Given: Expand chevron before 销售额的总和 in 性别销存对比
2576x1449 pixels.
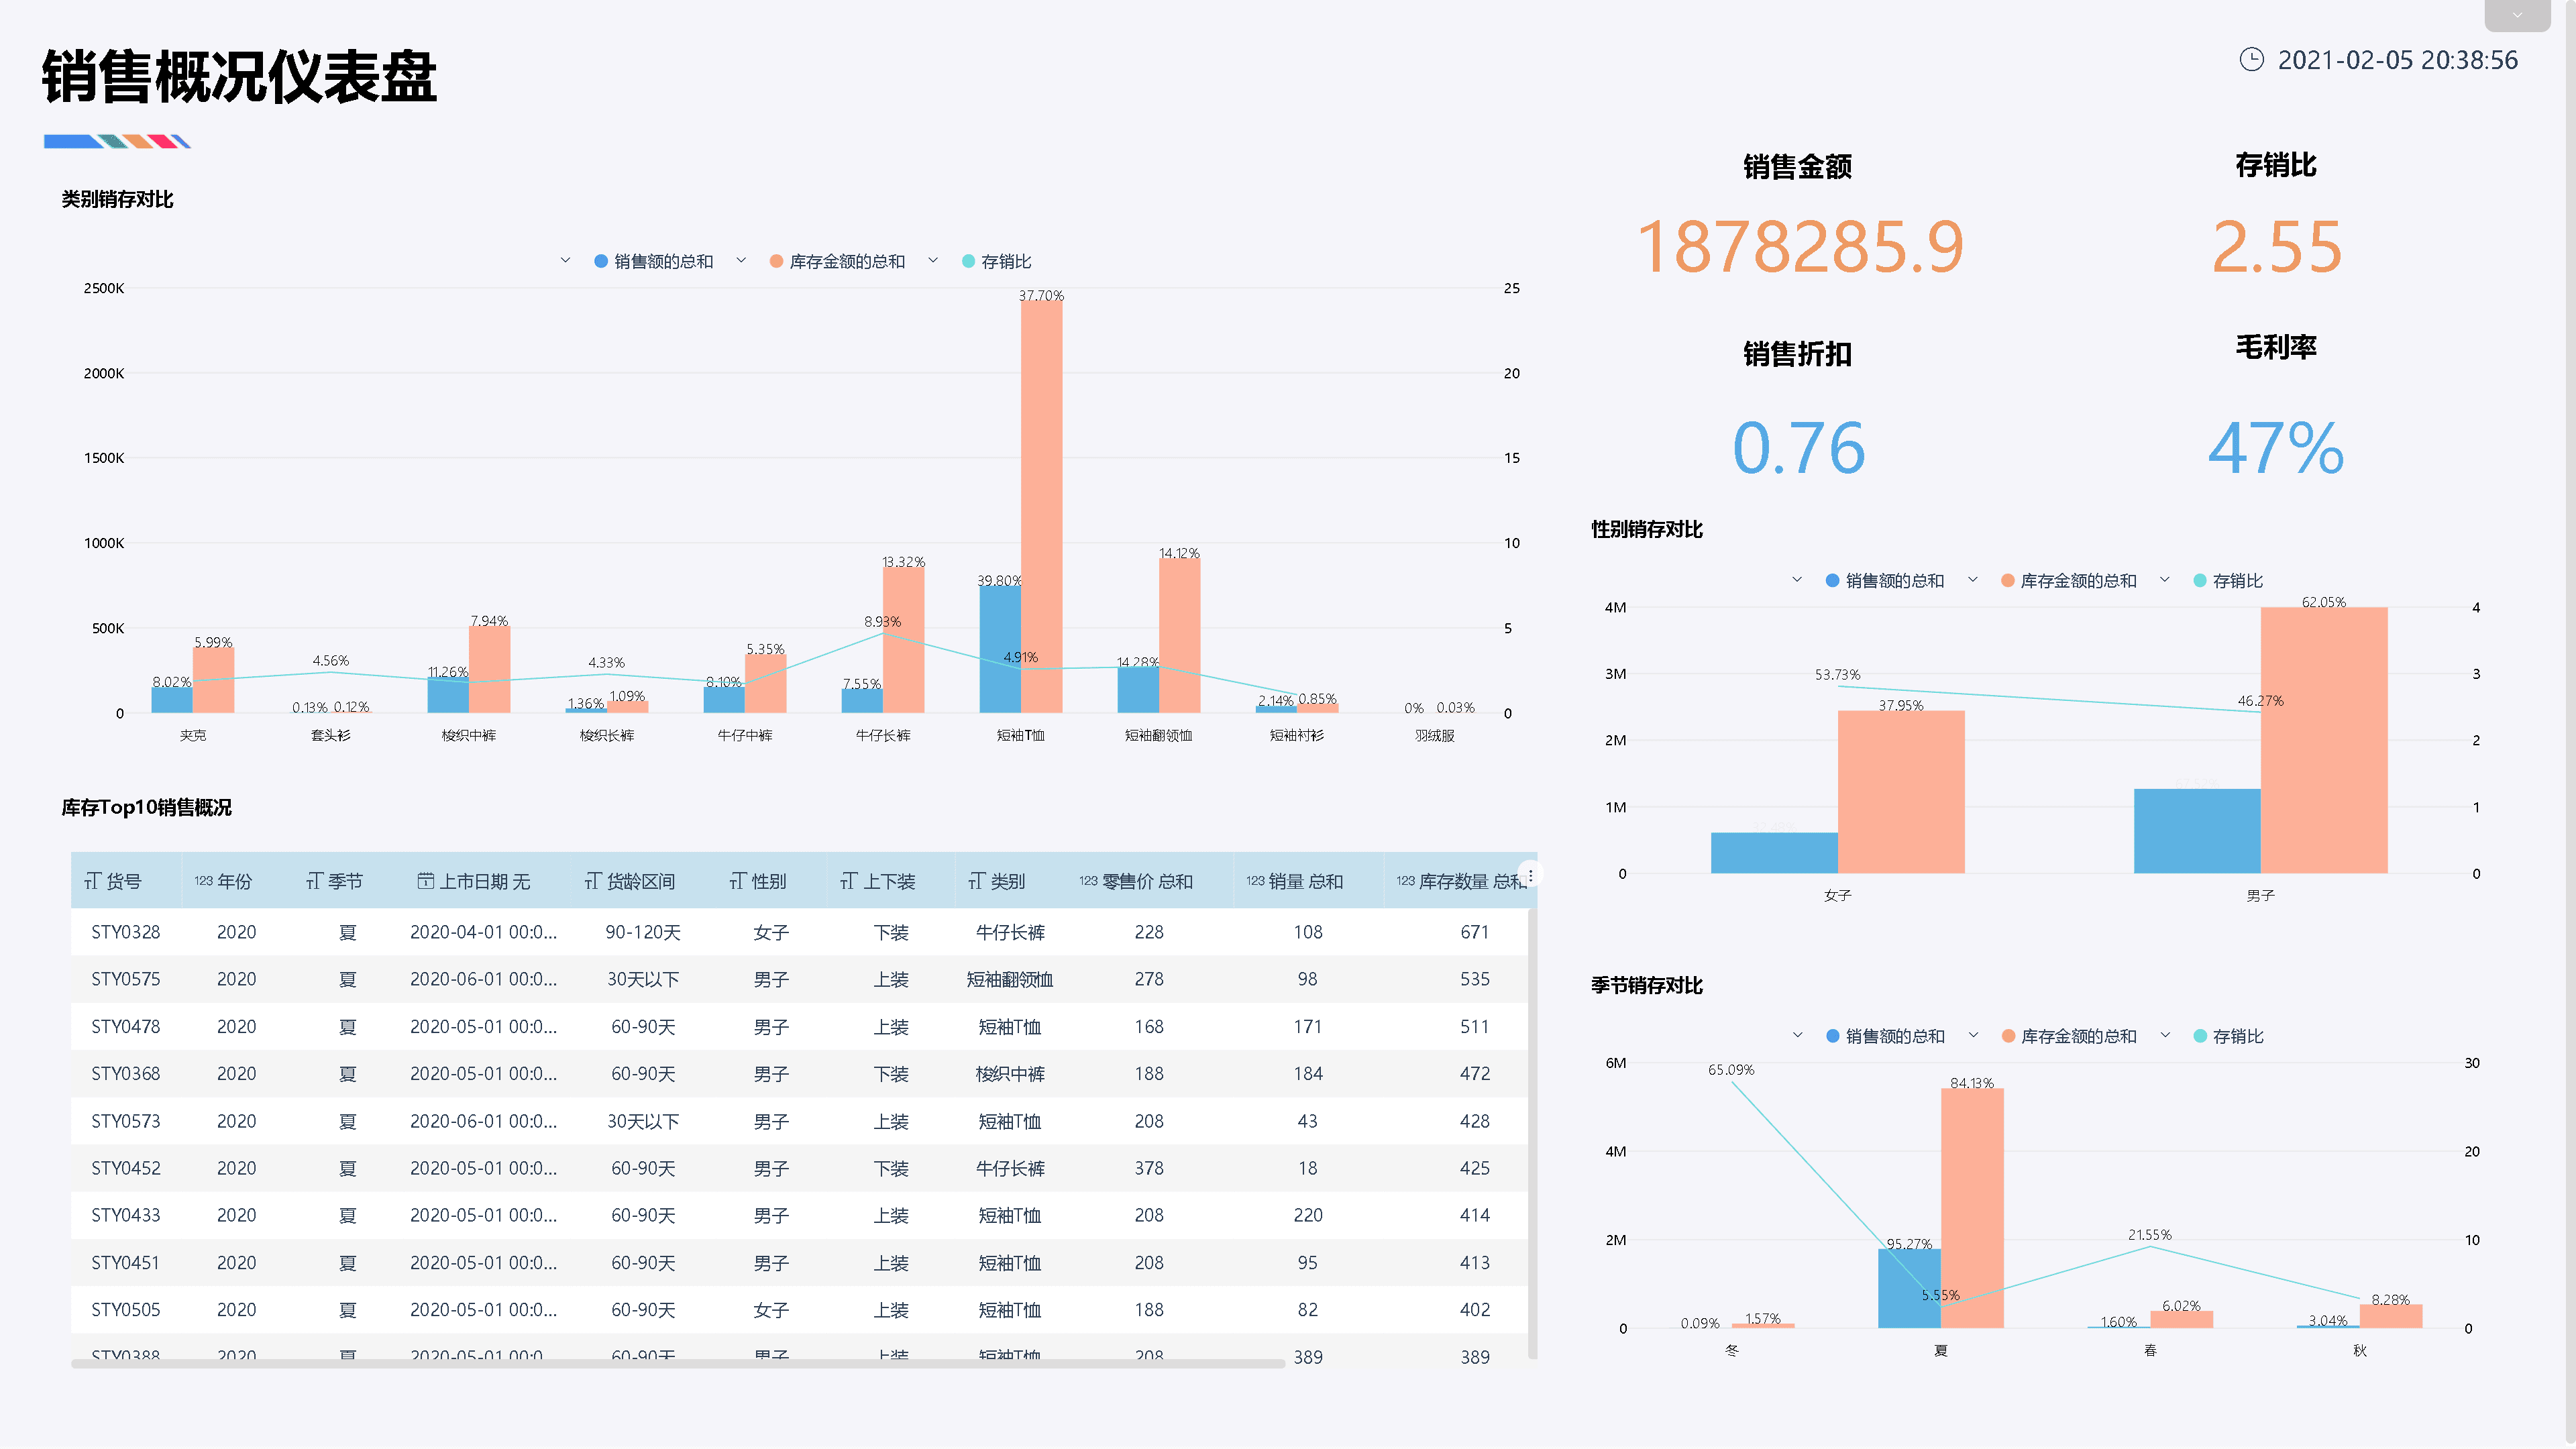Looking at the screenshot, I should click(1797, 580).
